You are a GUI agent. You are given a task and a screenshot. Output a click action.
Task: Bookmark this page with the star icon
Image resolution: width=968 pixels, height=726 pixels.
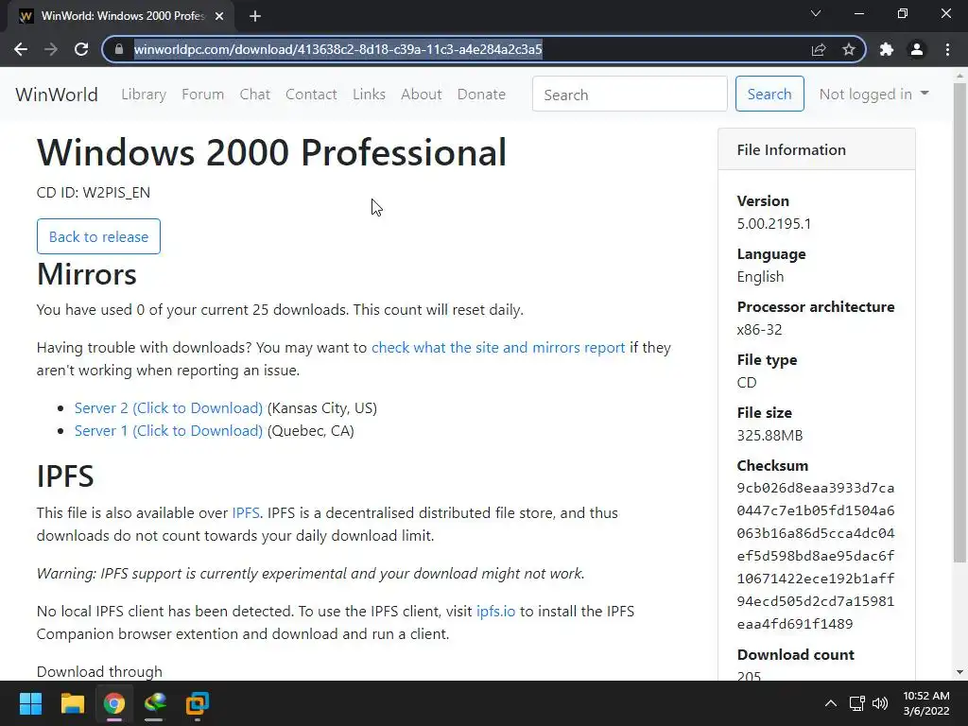pyautogui.click(x=849, y=49)
